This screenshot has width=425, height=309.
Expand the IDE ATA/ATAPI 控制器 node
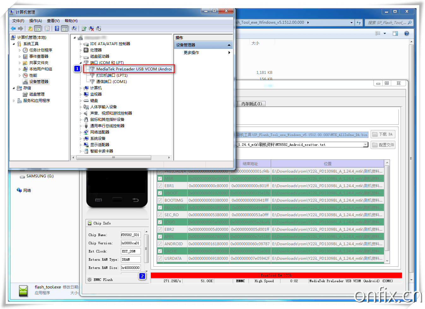(x=81, y=44)
